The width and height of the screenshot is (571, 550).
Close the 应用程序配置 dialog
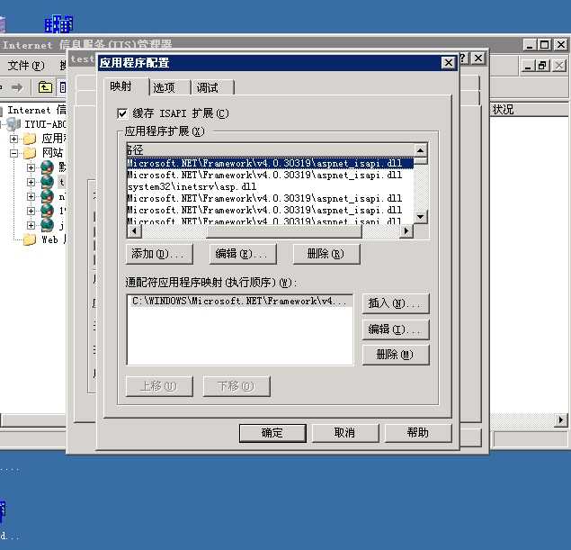(449, 63)
